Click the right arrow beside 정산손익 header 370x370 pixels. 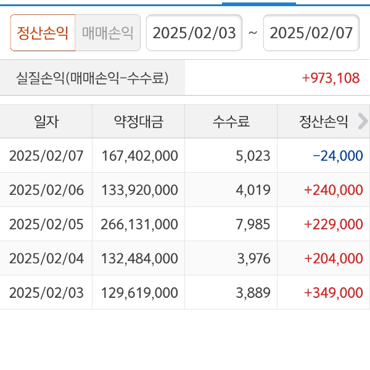click(363, 121)
